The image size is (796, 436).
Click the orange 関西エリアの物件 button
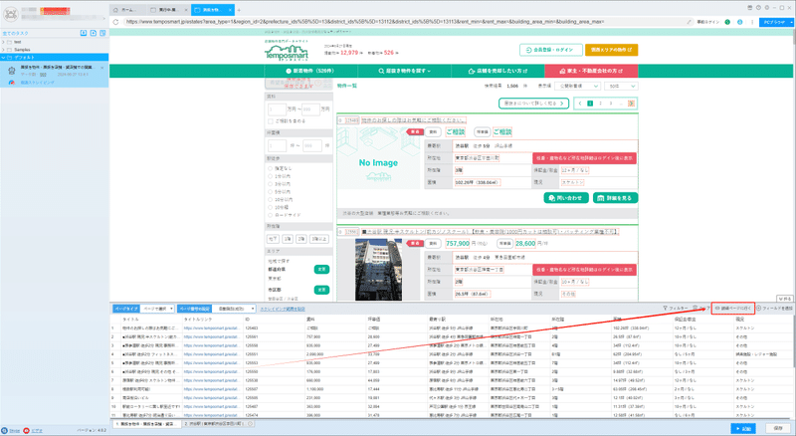(611, 50)
